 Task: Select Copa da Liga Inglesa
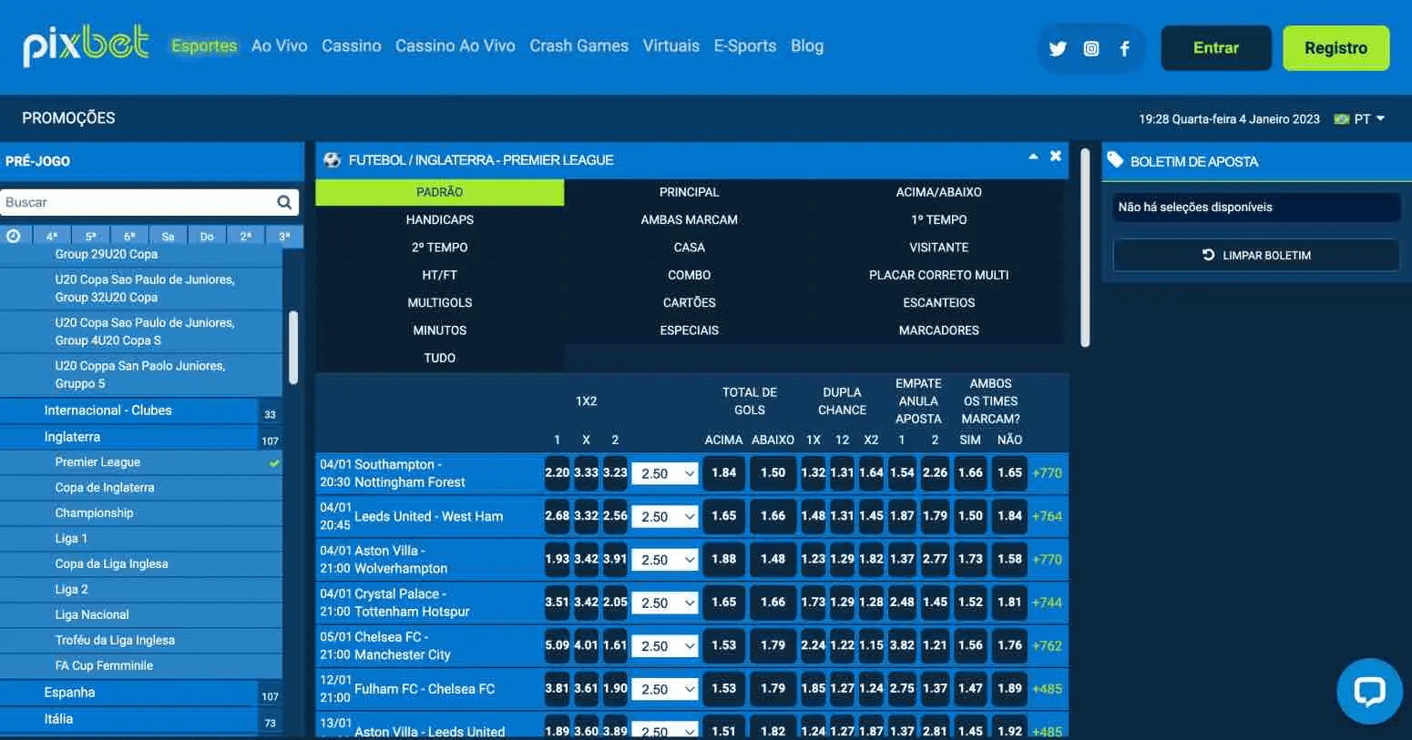click(141, 564)
